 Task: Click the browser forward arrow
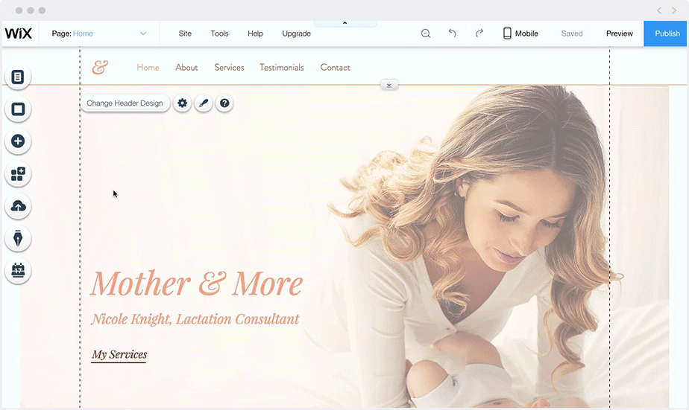coord(673,10)
